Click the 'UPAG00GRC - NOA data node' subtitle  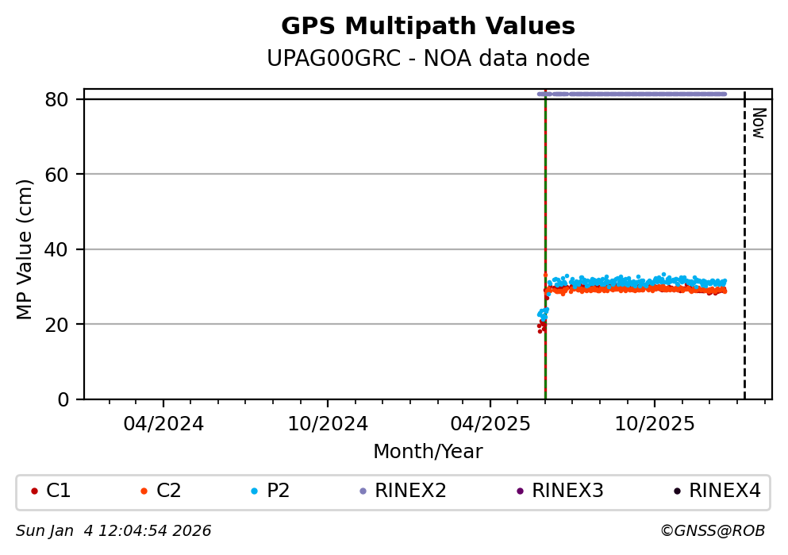(x=428, y=59)
